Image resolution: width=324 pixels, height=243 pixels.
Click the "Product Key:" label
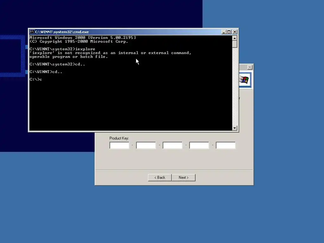pos(119,138)
